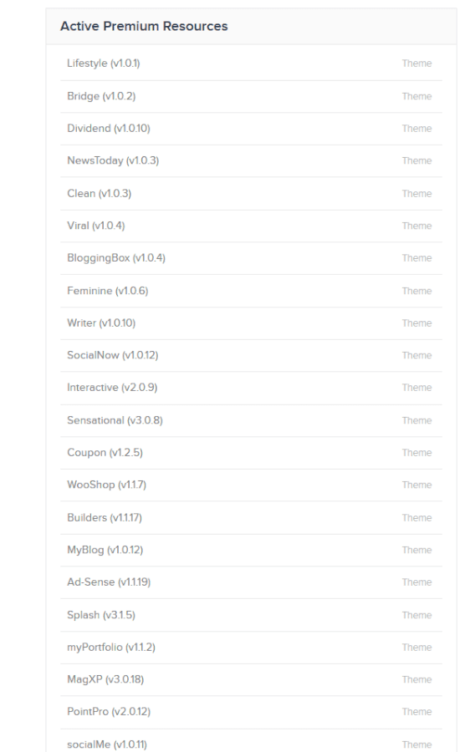Image resolution: width=465 pixels, height=752 pixels.
Task: Select the Viral (v1.0.4) entry
Action: 251,226
